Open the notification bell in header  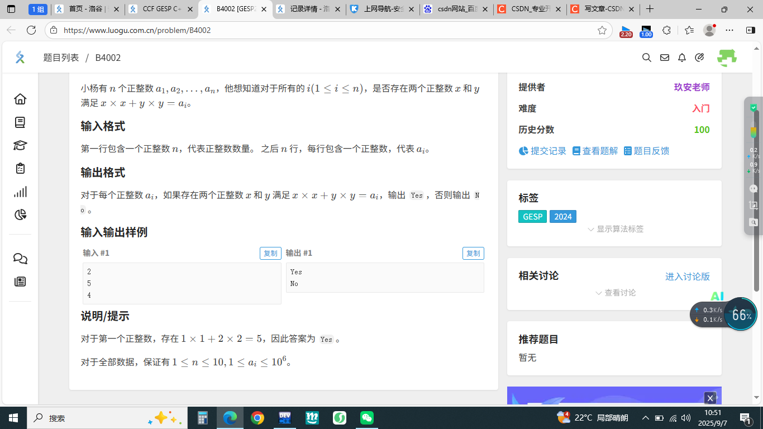(x=682, y=58)
